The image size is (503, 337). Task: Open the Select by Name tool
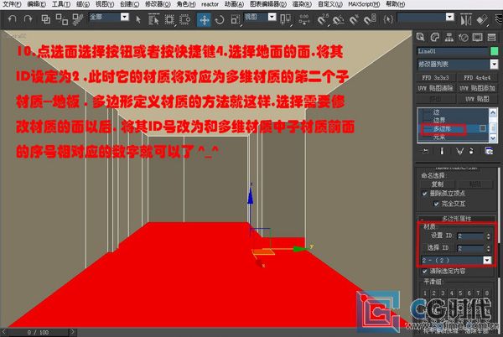point(153,19)
